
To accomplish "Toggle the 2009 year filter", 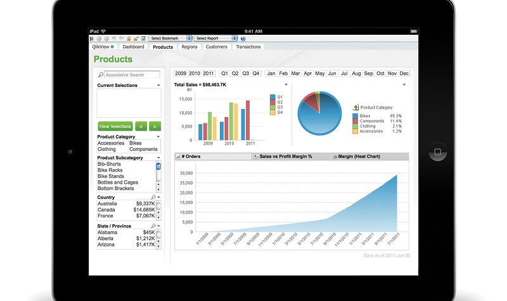I will pyautogui.click(x=181, y=74).
